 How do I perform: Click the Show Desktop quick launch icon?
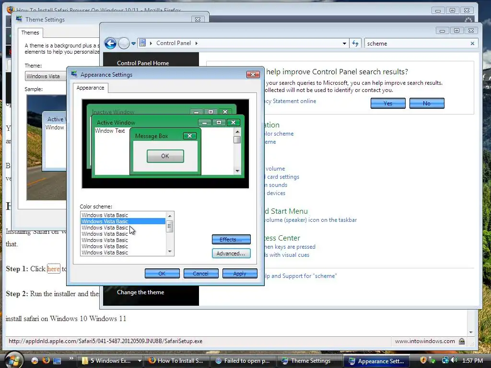(57, 361)
